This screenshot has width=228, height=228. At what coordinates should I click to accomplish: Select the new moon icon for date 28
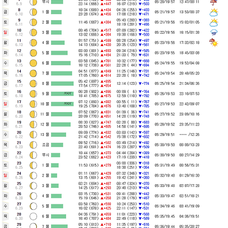click(33, 216)
